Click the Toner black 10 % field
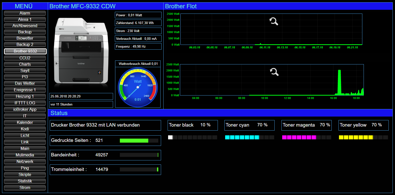Image resolution: width=395 pixels, height=195 pixels. (x=192, y=125)
